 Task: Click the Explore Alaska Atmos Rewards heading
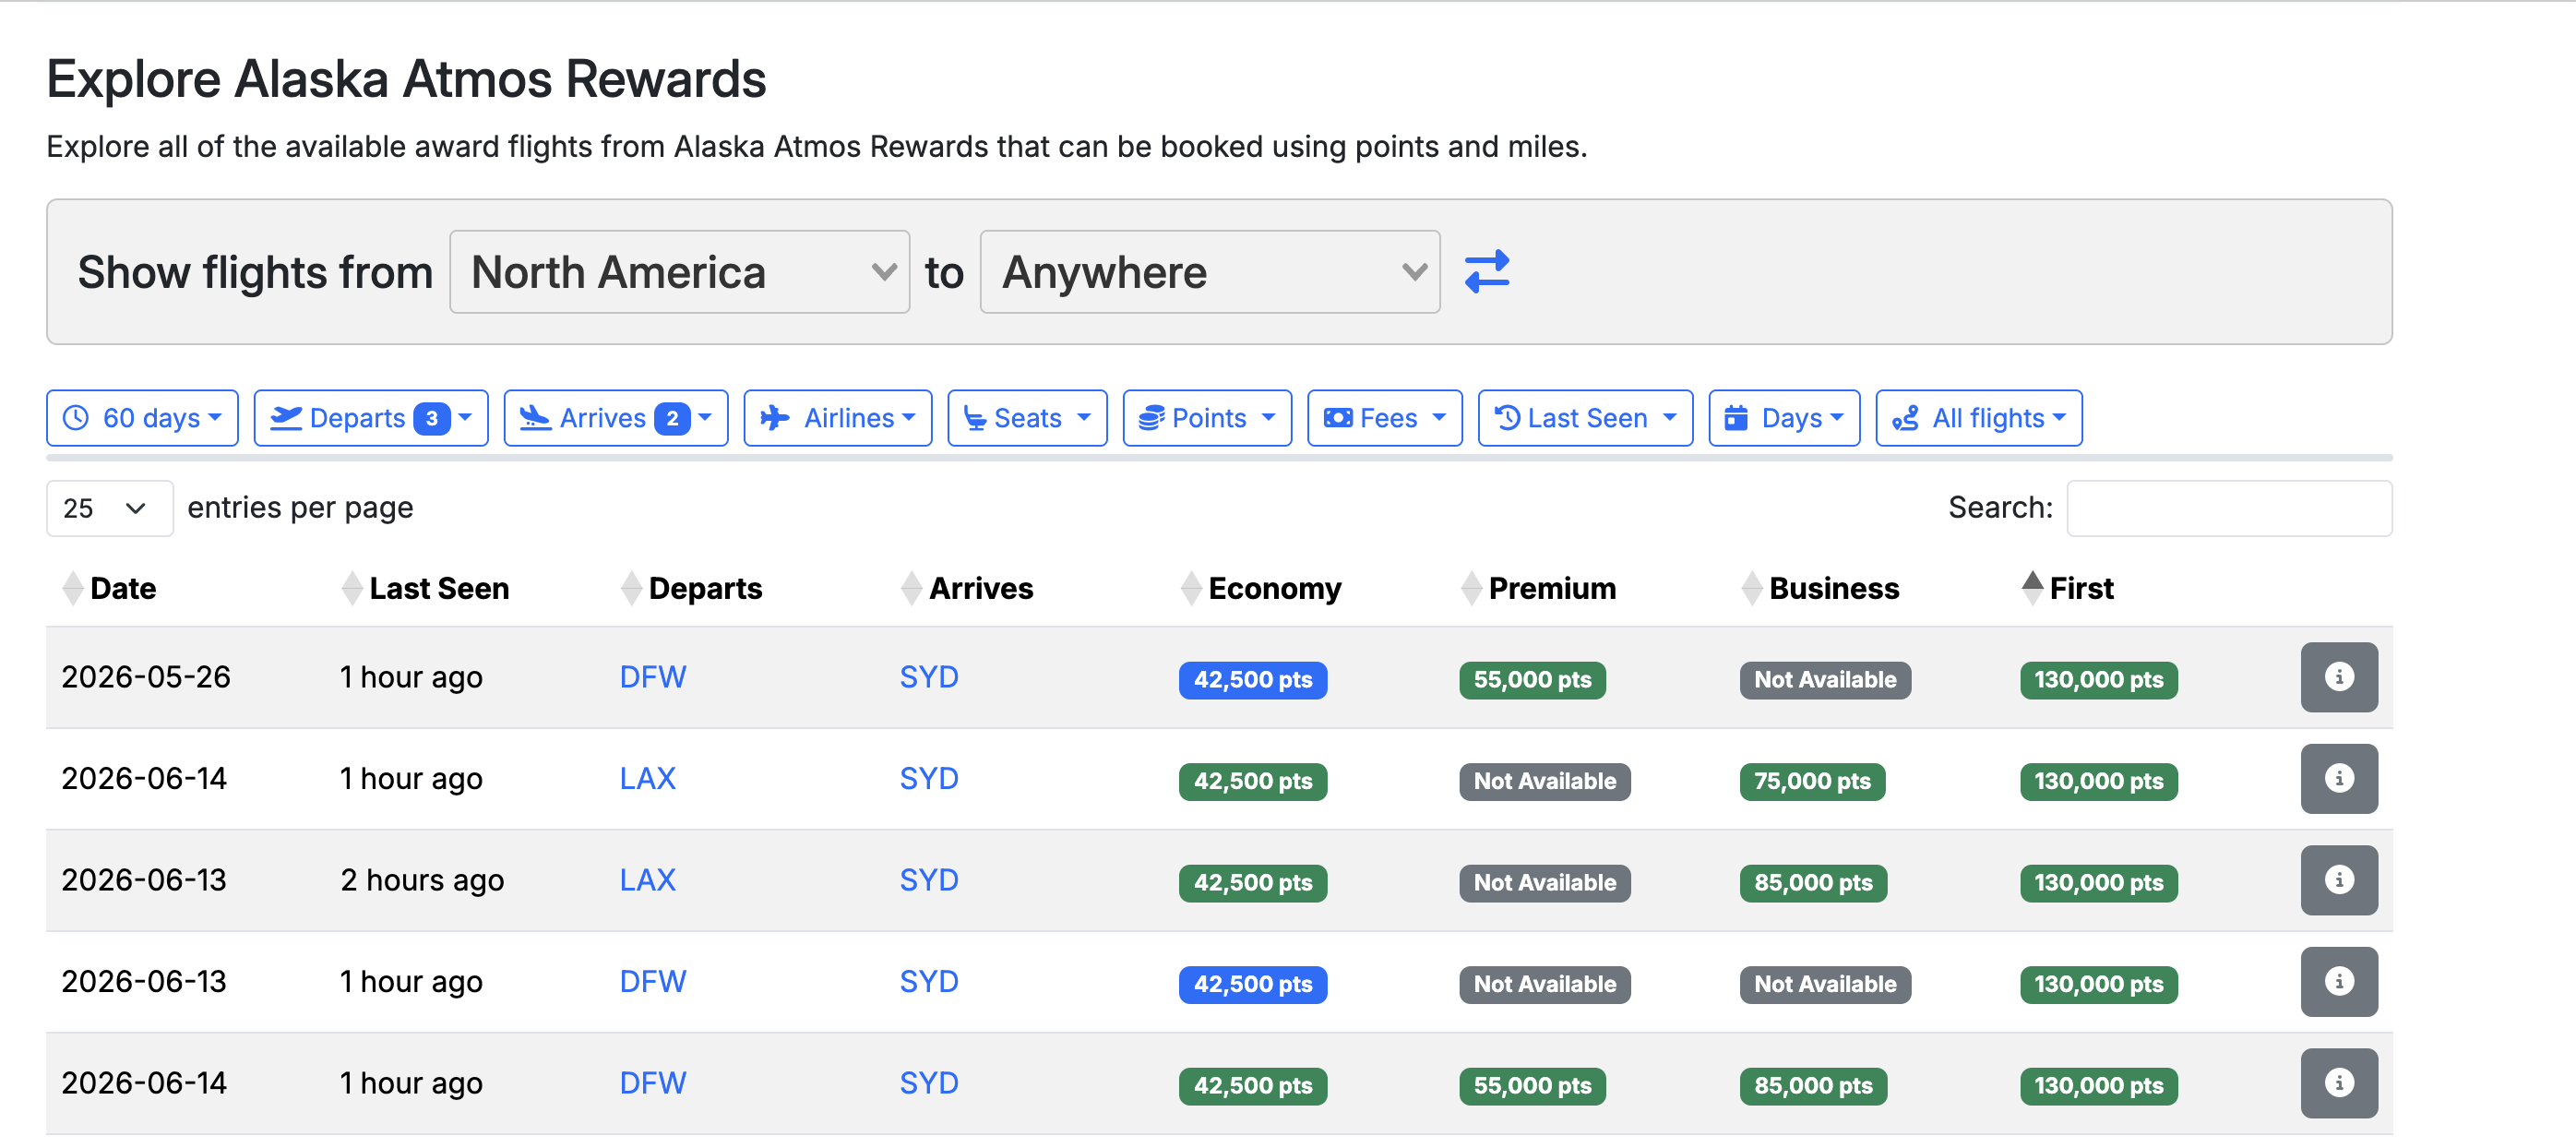pyautogui.click(x=406, y=79)
